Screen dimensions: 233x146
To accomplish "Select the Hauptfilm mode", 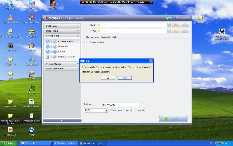I will click(x=62, y=46).
